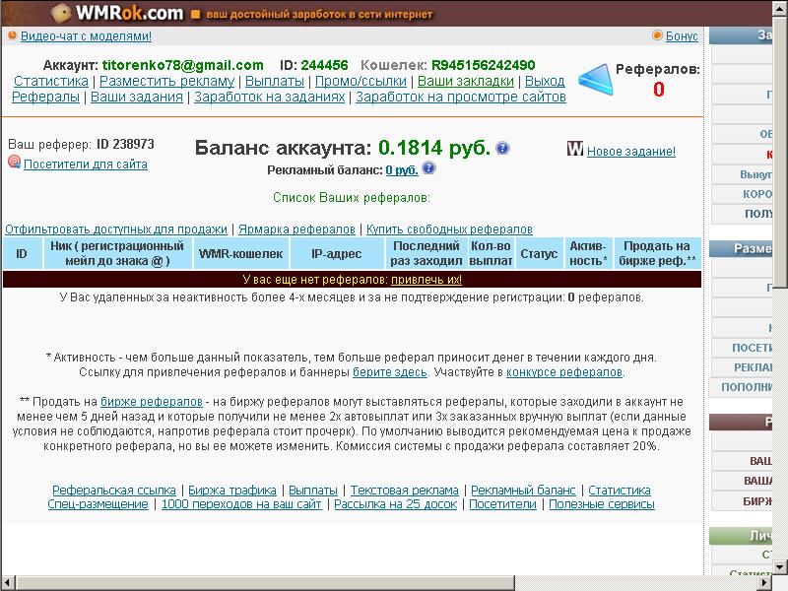
Task: Open Реферальская ссылка footer link
Action: coord(114,490)
